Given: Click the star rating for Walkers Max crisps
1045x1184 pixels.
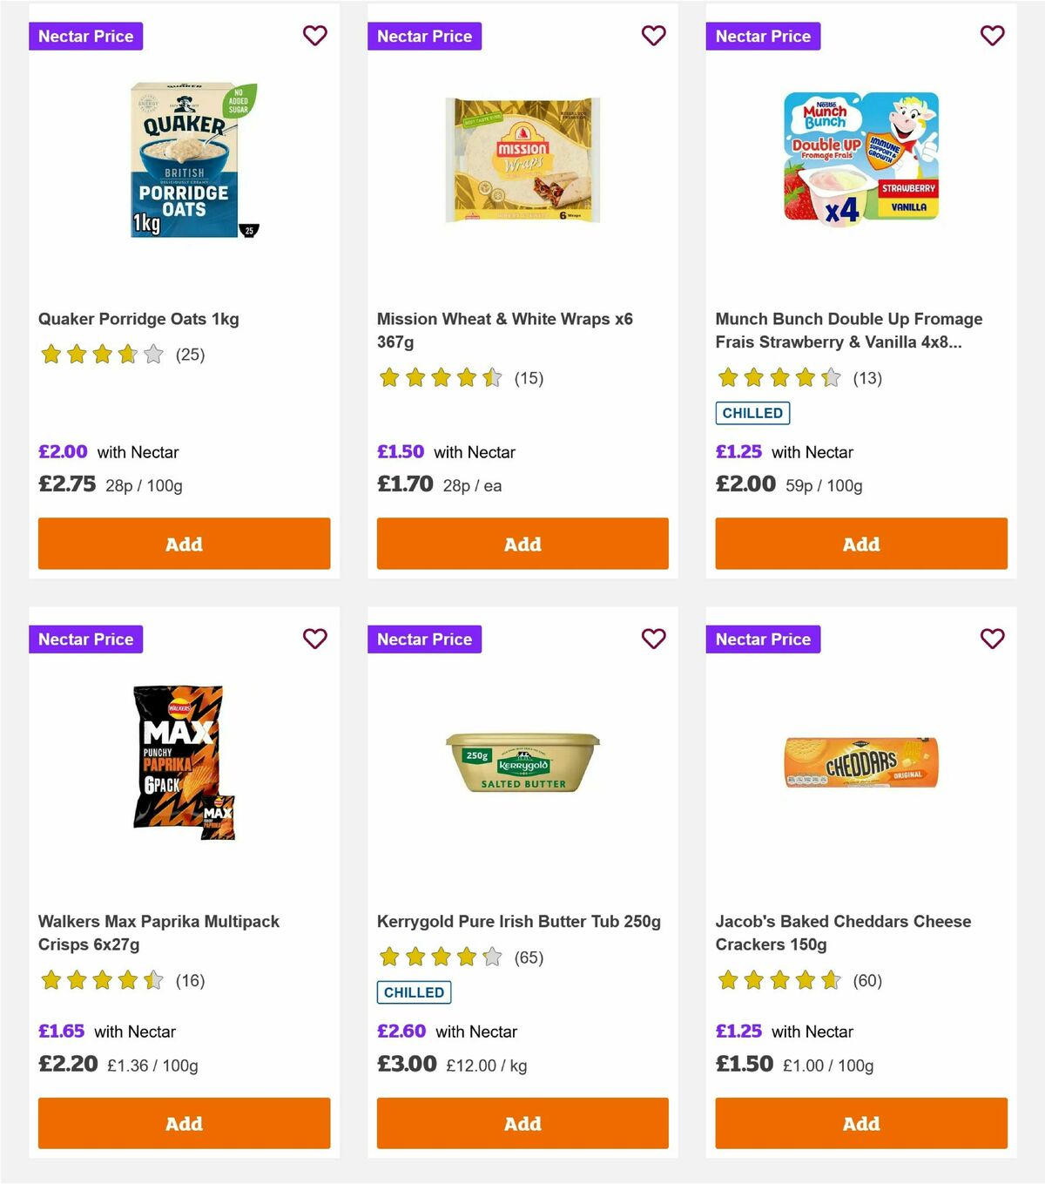Looking at the screenshot, I should coord(101,980).
